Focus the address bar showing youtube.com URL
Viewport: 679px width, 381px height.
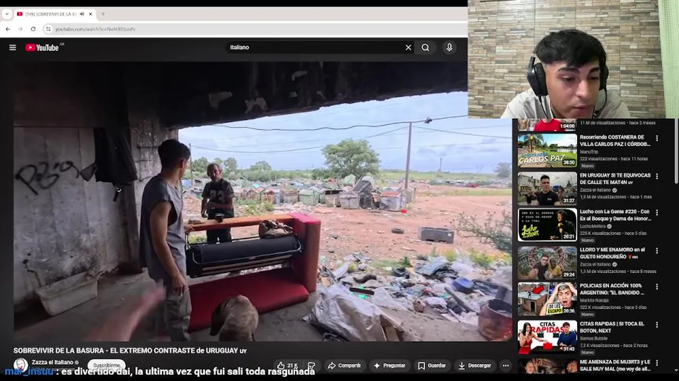(x=255, y=29)
